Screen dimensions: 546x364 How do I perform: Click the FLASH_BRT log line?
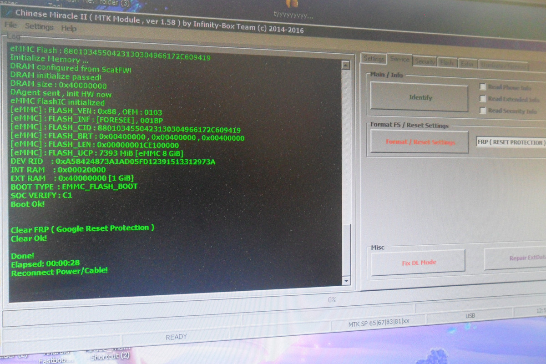[x=127, y=137]
